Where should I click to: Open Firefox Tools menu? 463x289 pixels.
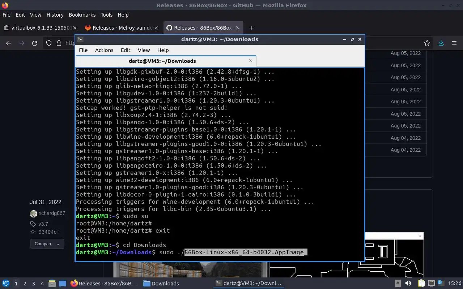(106, 15)
